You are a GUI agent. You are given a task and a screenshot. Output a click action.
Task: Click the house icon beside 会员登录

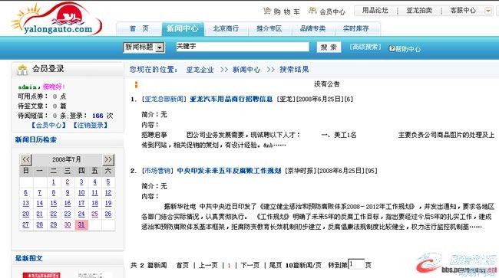(x=22, y=70)
